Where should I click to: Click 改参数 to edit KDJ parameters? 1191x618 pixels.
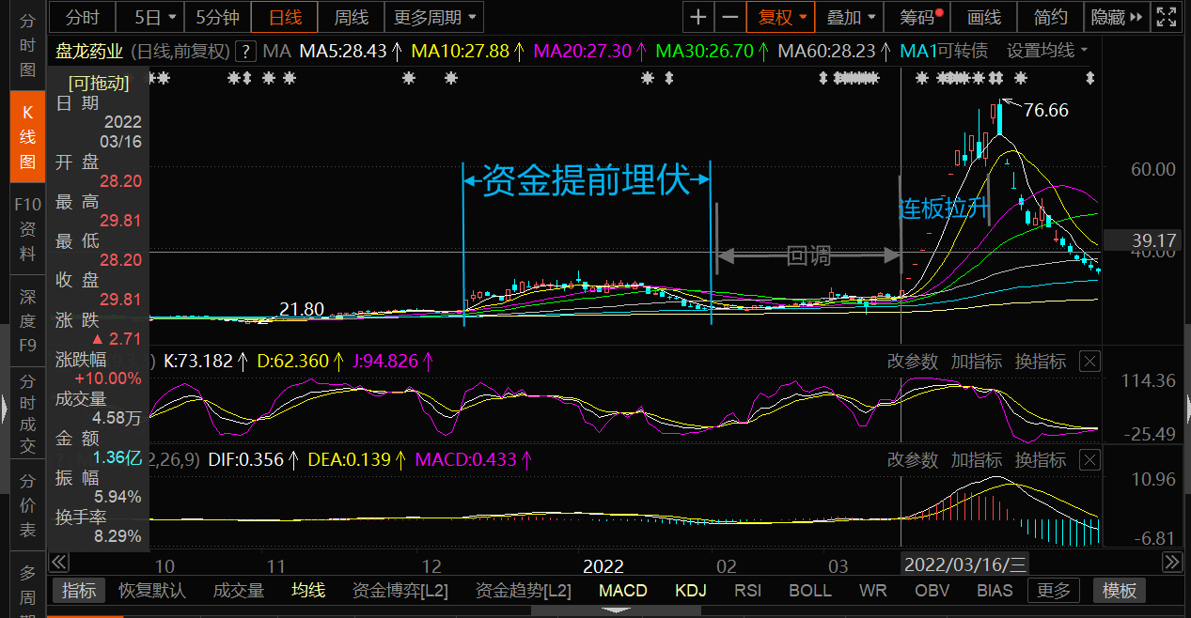(x=912, y=361)
